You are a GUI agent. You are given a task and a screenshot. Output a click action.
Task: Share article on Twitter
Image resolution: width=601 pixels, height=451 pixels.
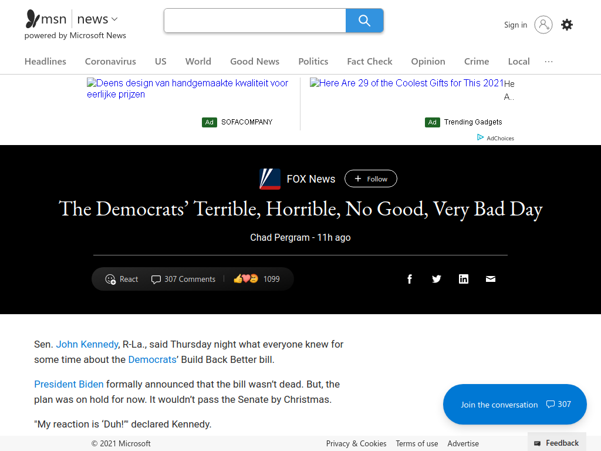437,279
